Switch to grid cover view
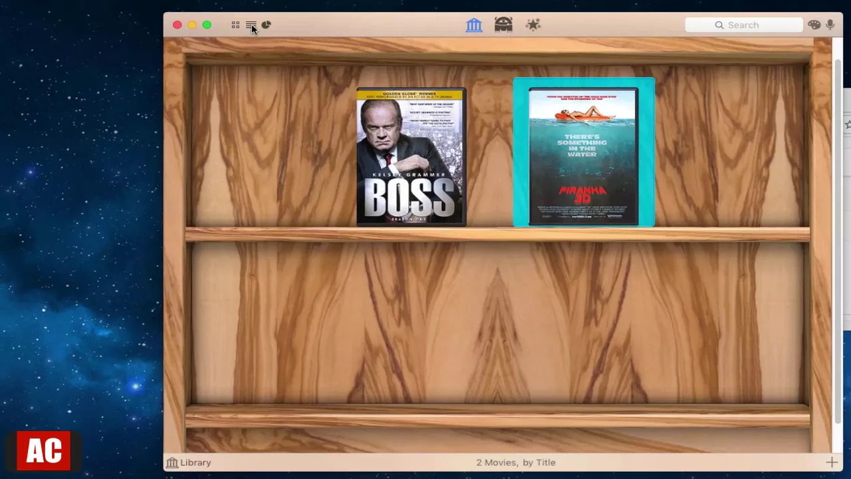Viewport: 851px width, 479px height. 235,25
